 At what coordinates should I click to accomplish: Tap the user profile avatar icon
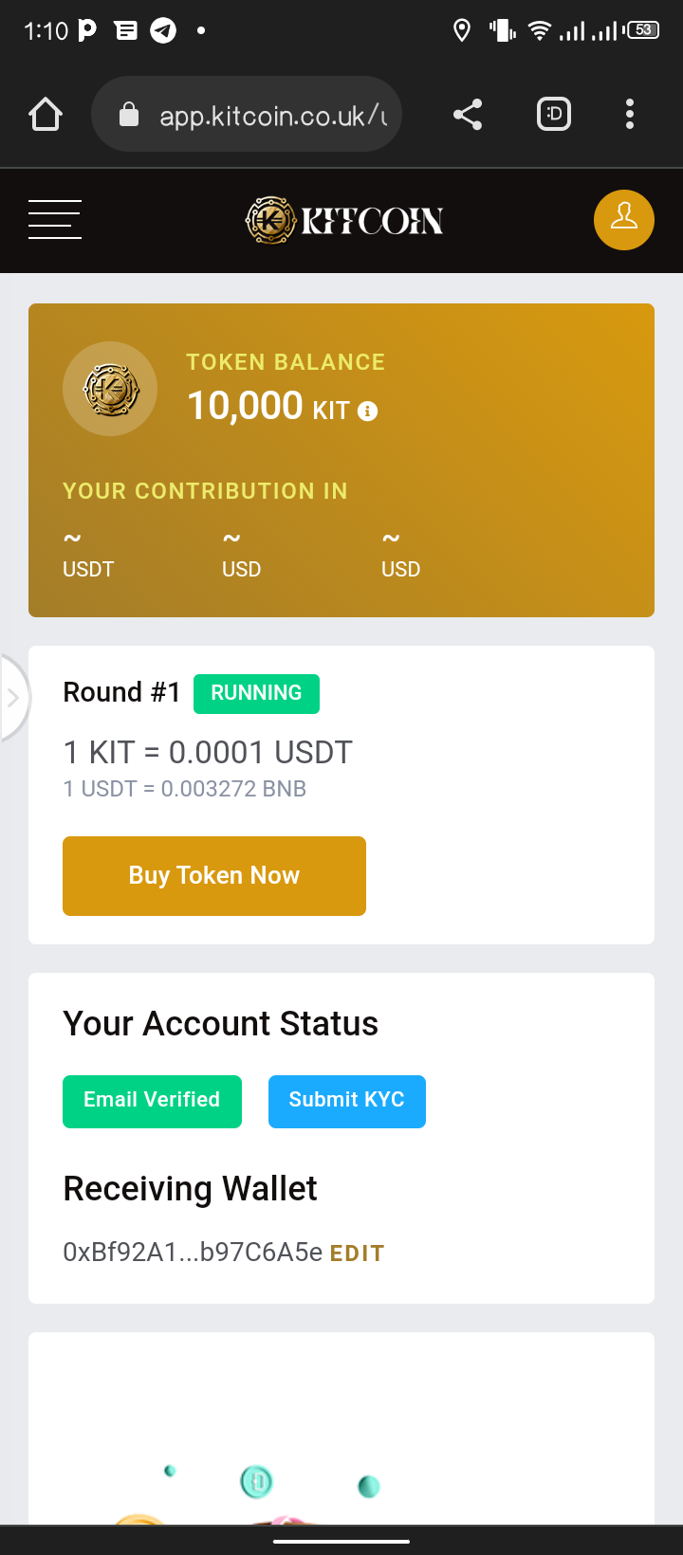[623, 220]
